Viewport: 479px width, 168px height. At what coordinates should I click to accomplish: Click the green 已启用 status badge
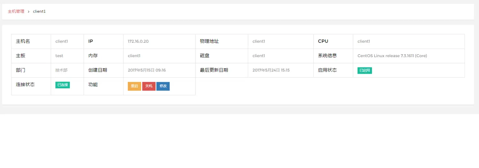(x=365, y=71)
